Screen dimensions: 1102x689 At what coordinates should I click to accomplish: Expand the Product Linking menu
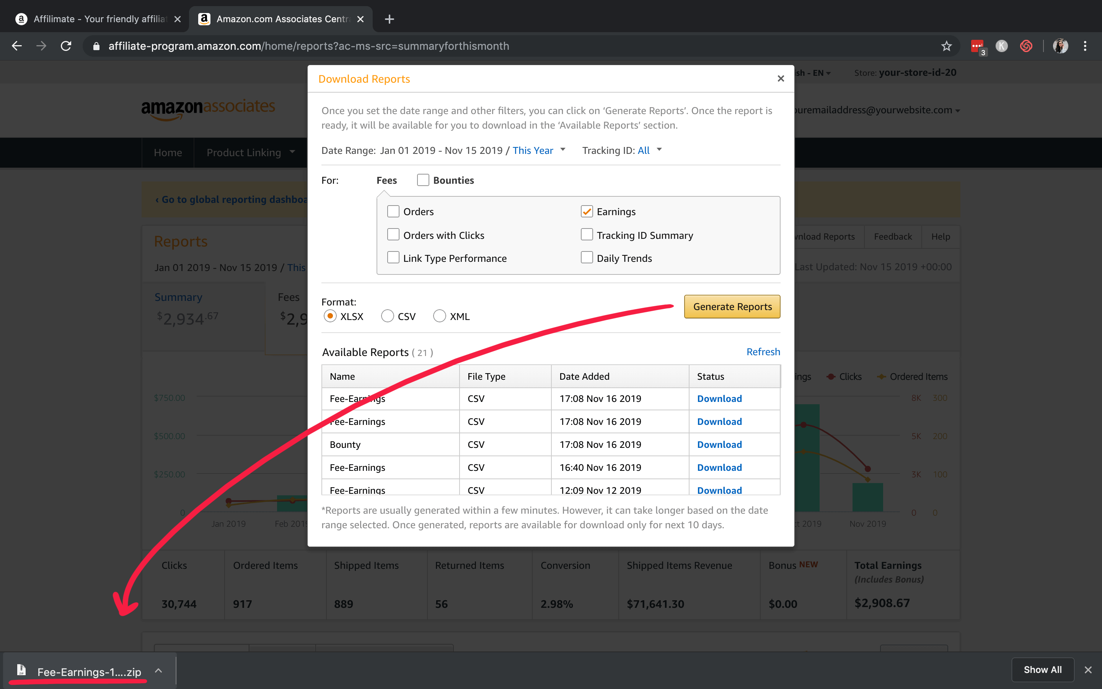[251, 153]
